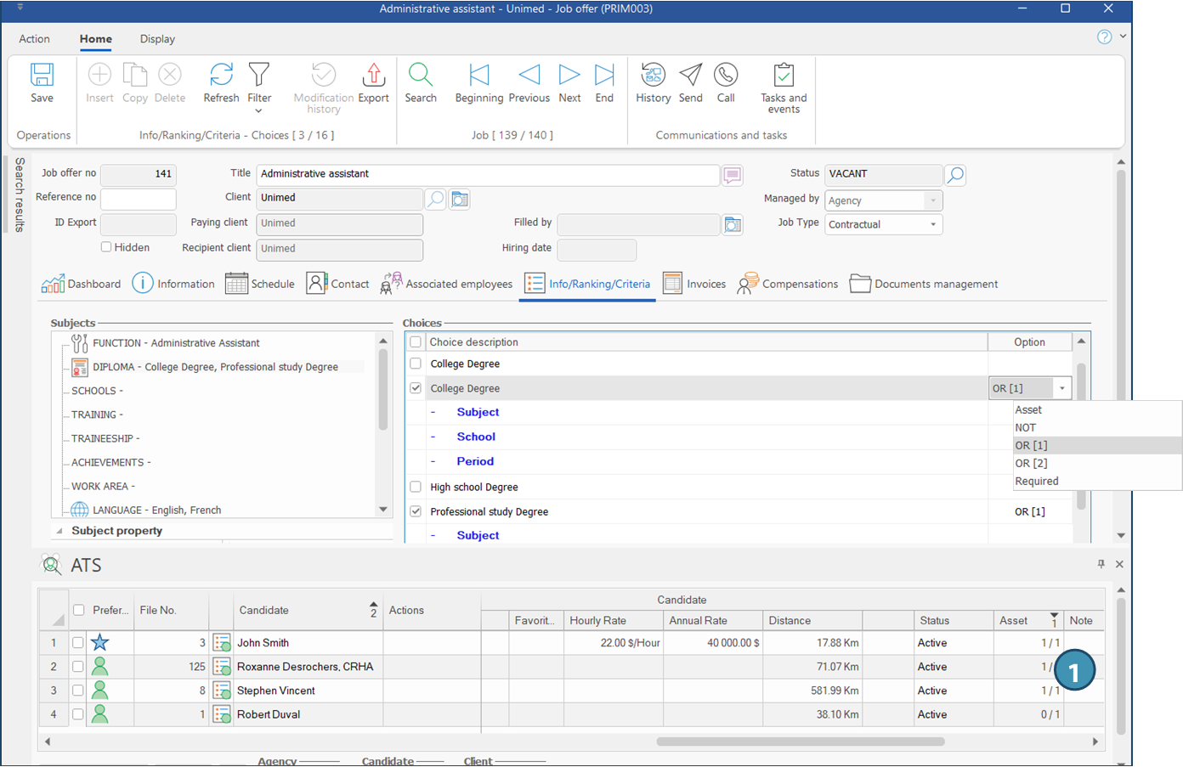This screenshot has width=1183, height=767.
Task: Check the High school Degree choice
Action: pos(416,487)
